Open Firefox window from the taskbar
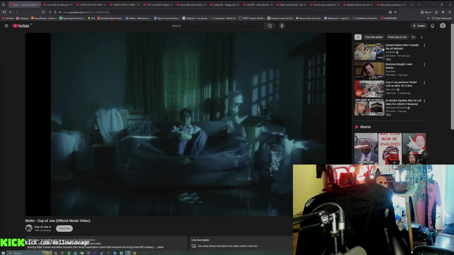454x255 pixels. [128, 253]
